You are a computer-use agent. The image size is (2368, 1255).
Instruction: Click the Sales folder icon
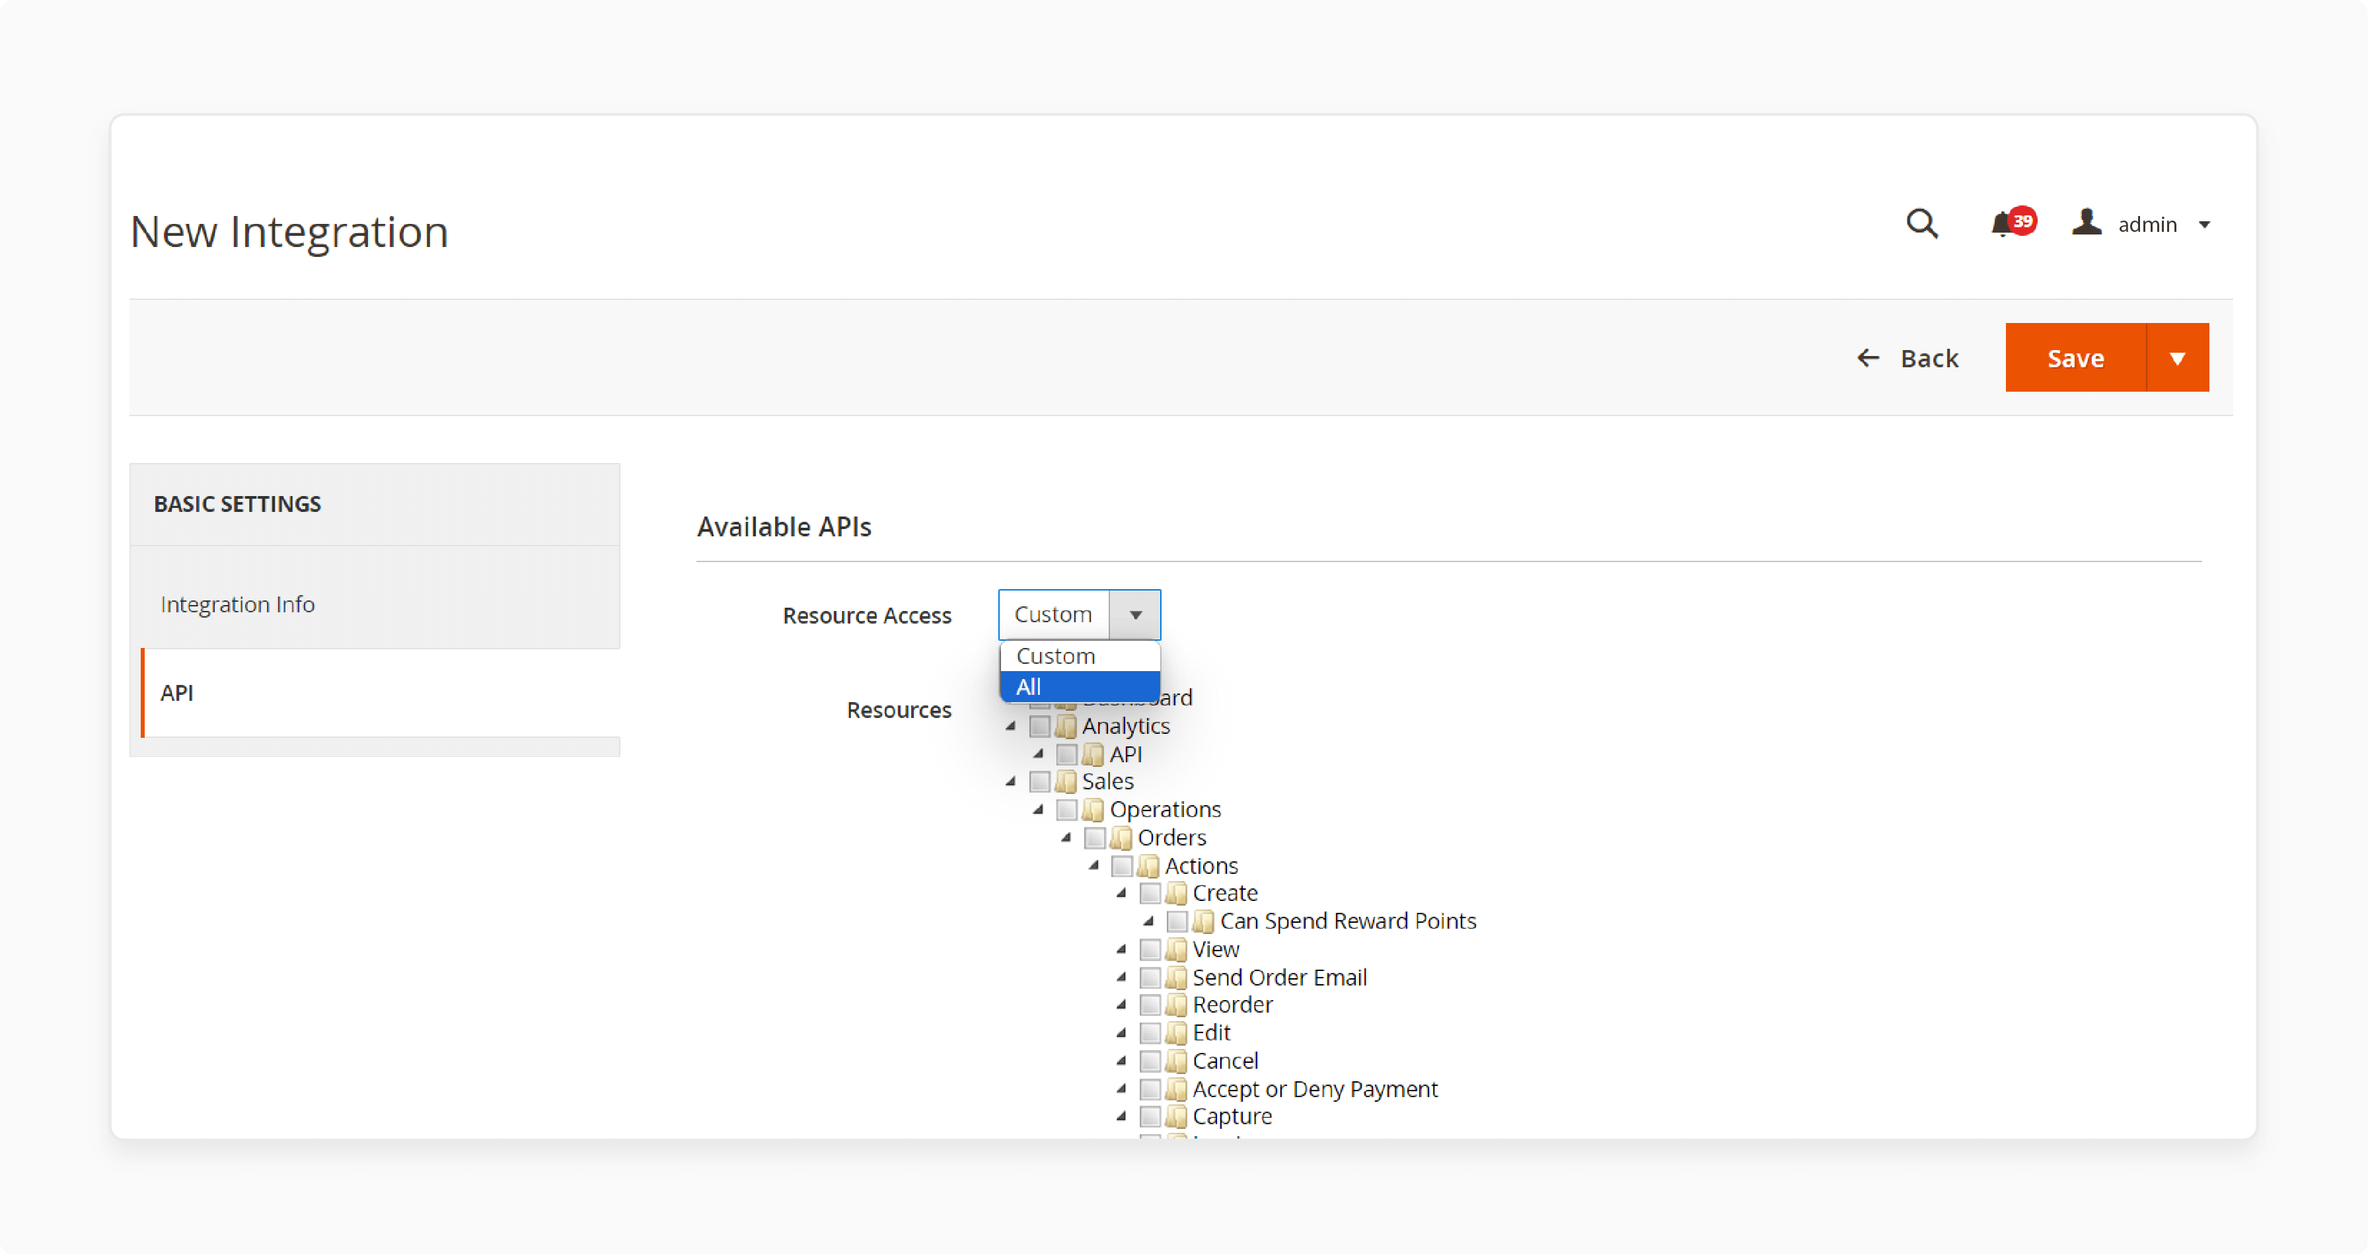point(1066,782)
